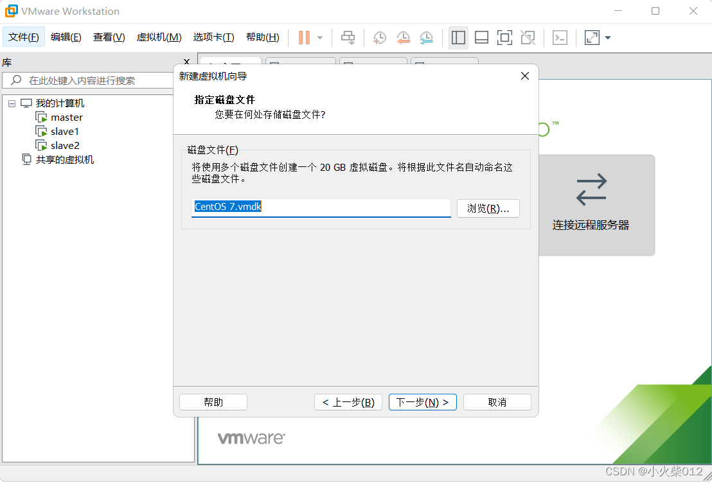Viewport: 712px width, 483px height.
Task: Toggle the thumbnail bar view icon
Action: click(x=481, y=37)
